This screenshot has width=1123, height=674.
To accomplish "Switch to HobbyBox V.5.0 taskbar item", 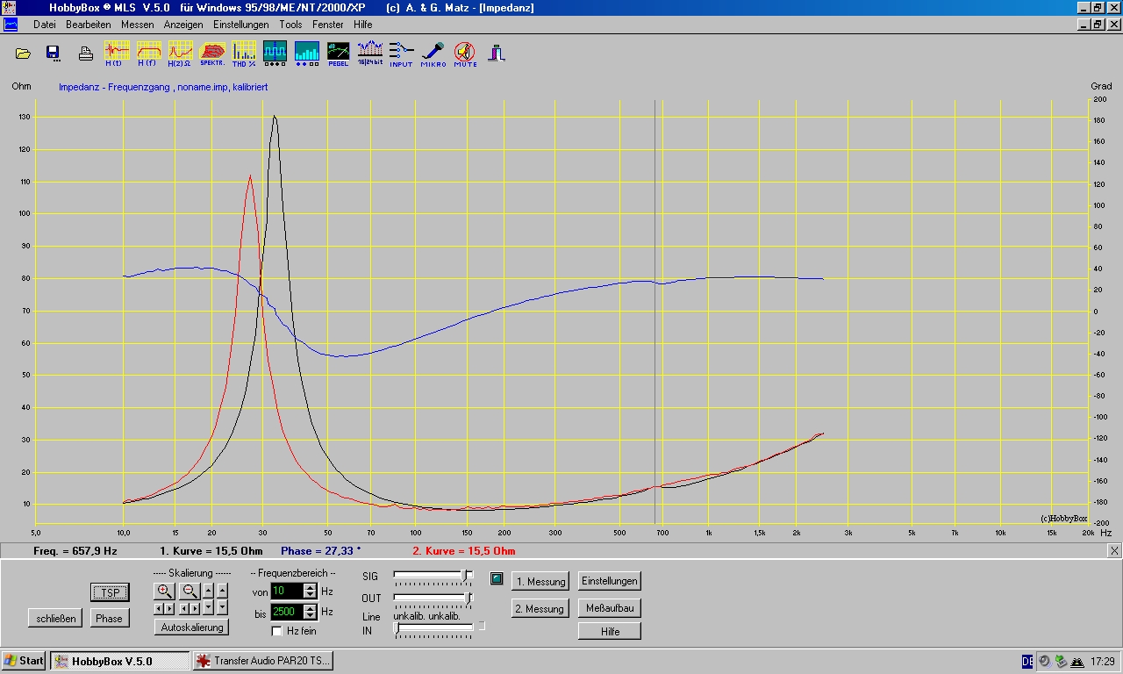I will pos(120,661).
